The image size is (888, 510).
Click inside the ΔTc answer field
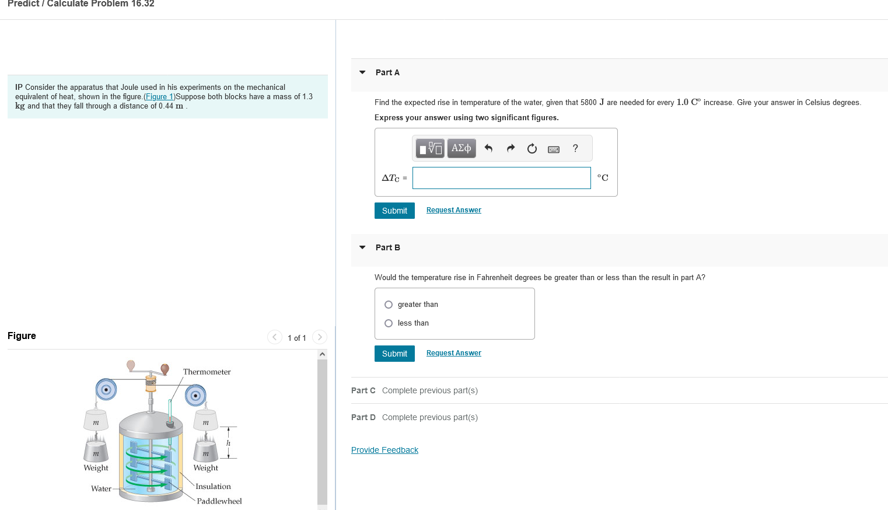tap(501, 177)
